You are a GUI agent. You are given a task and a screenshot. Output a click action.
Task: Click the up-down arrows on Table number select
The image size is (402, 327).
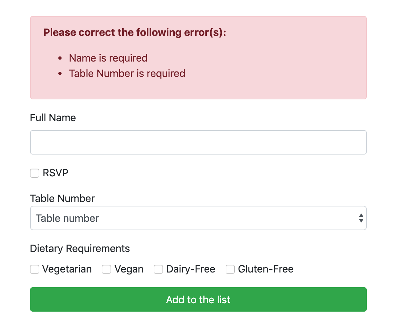pyautogui.click(x=361, y=218)
